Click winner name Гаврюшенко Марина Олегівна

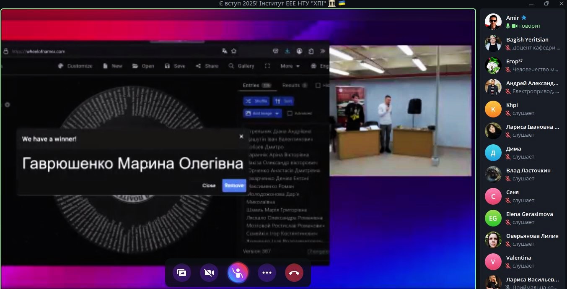132,164
